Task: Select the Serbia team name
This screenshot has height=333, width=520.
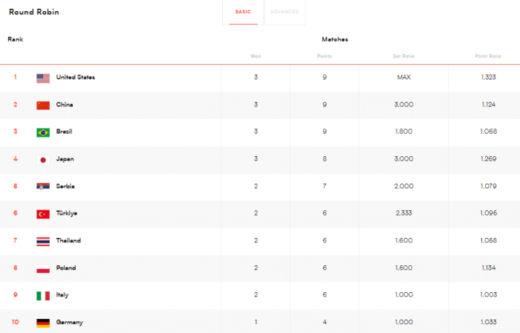Action: (x=65, y=186)
